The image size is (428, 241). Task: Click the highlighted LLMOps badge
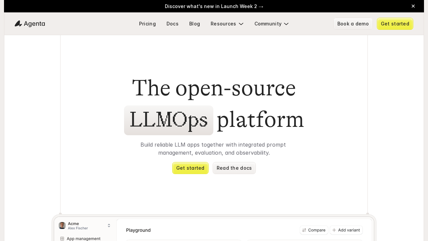coord(169,120)
